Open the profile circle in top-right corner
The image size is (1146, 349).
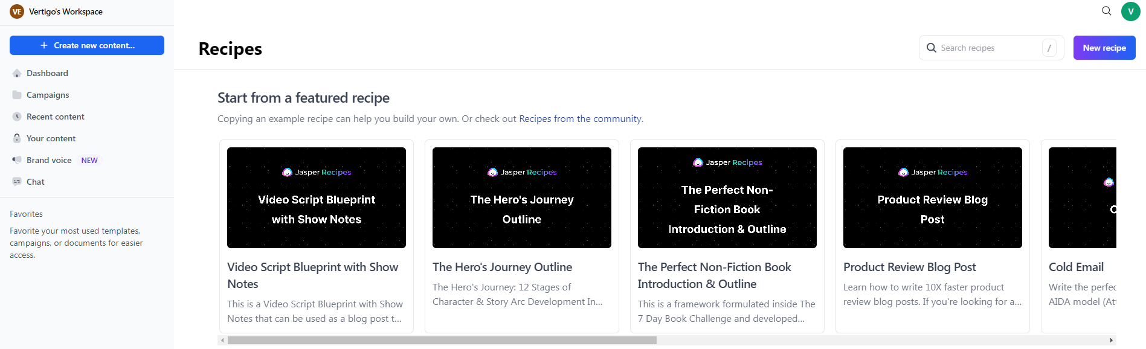(x=1130, y=11)
